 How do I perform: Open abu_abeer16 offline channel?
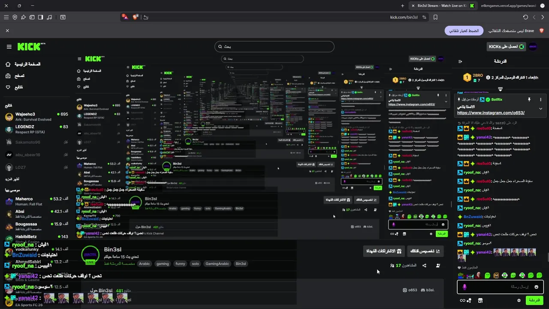[36, 154]
